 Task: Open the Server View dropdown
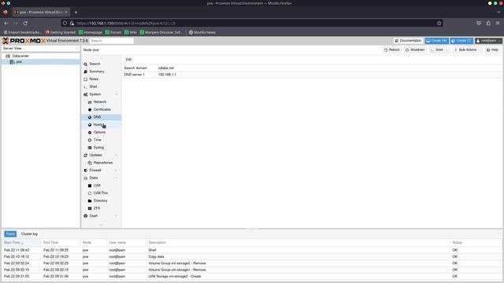tap(40, 49)
